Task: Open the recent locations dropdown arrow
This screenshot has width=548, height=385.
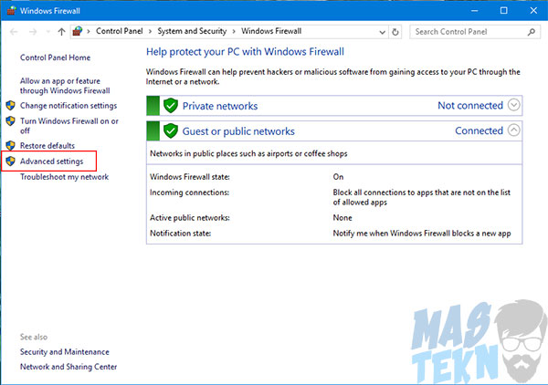Action: pyautogui.click(x=47, y=32)
